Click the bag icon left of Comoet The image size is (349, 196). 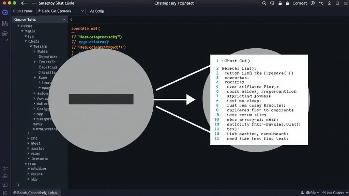point(288,3)
